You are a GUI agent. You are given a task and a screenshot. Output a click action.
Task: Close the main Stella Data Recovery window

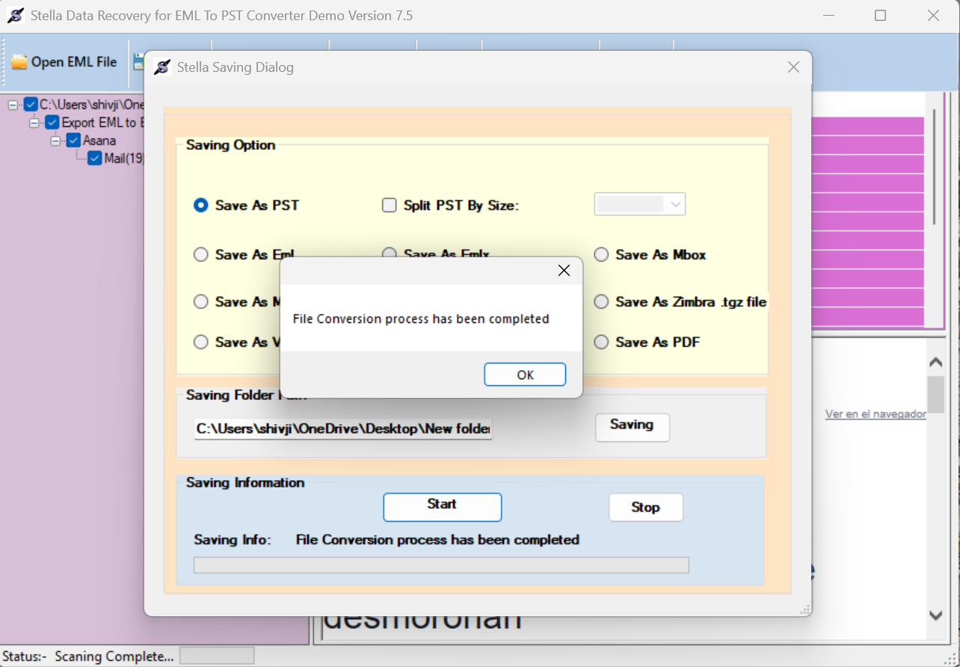pyautogui.click(x=933, y=15)
